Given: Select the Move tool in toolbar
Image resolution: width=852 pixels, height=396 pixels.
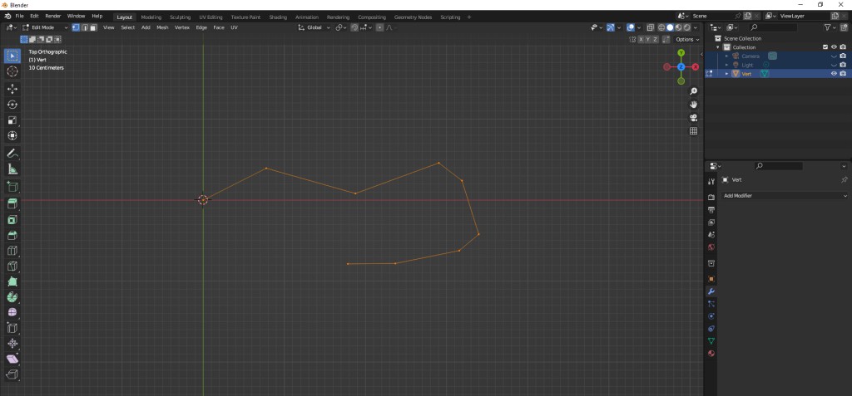Looking at the screenshot, I should pyautogui.click(x=12, y=88).
